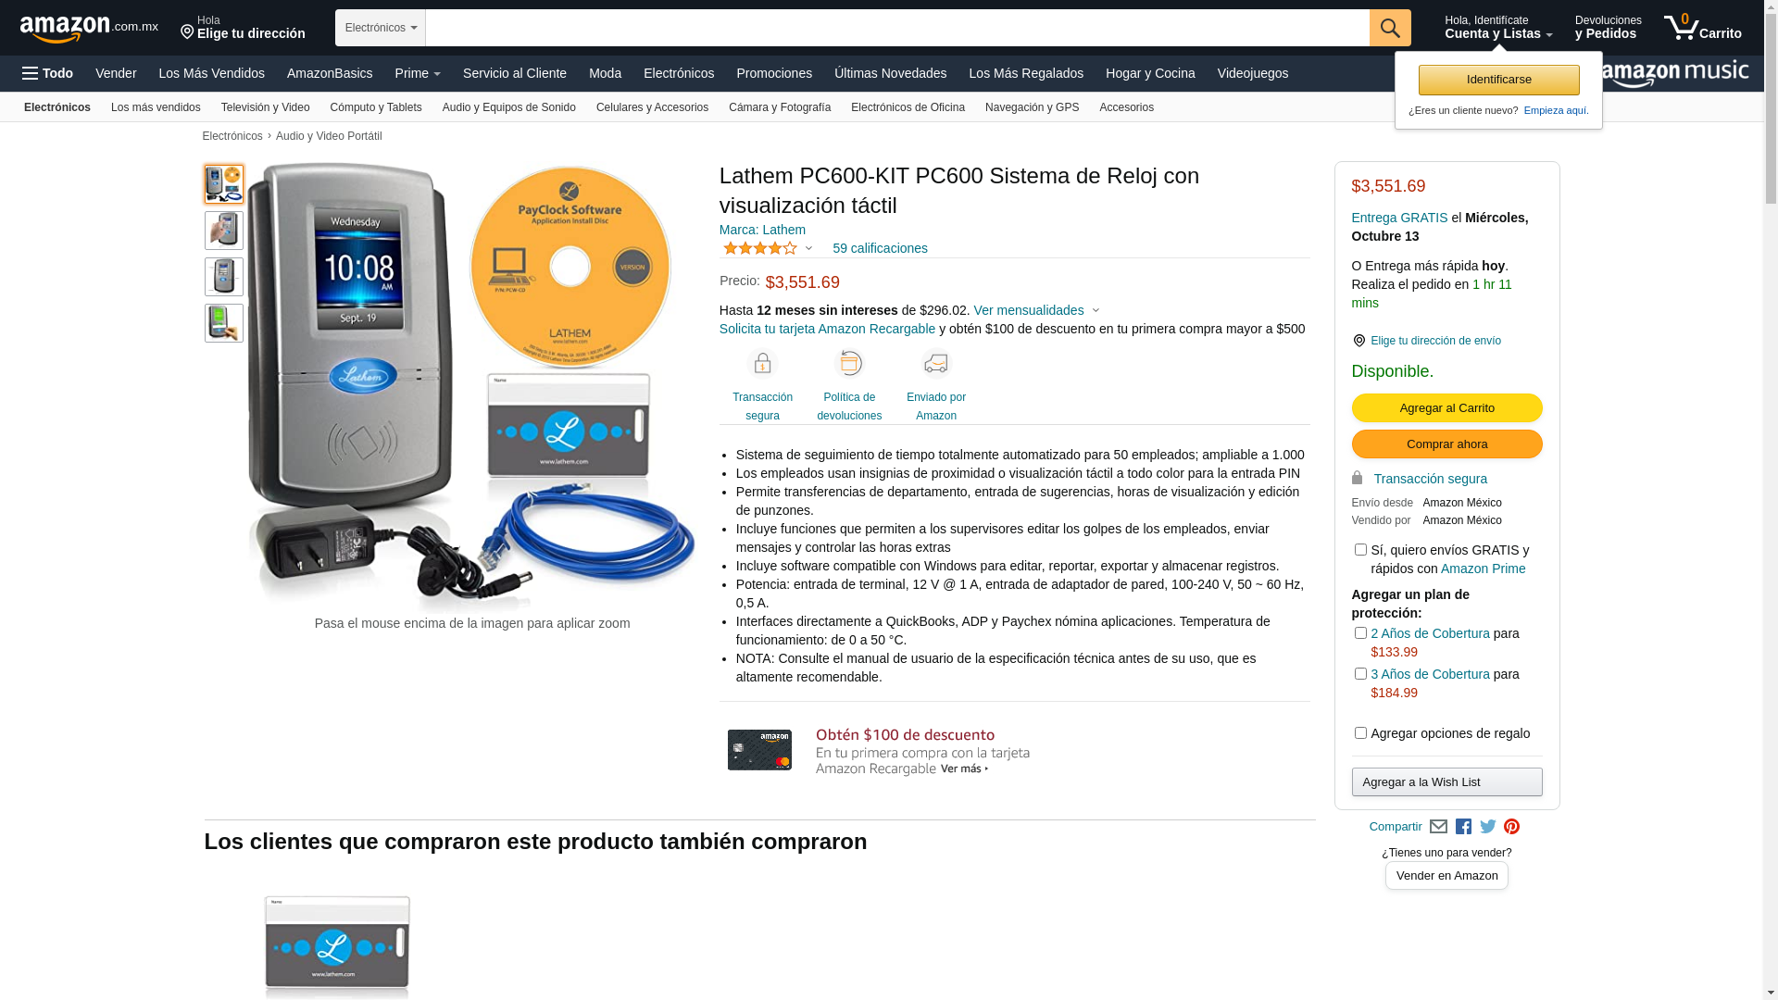Click the search magnifier button
The image size is (1778, 1000).
(1390, 28)
